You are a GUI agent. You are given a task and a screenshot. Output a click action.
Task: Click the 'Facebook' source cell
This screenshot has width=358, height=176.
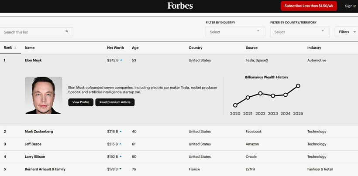tap(254, 132)
